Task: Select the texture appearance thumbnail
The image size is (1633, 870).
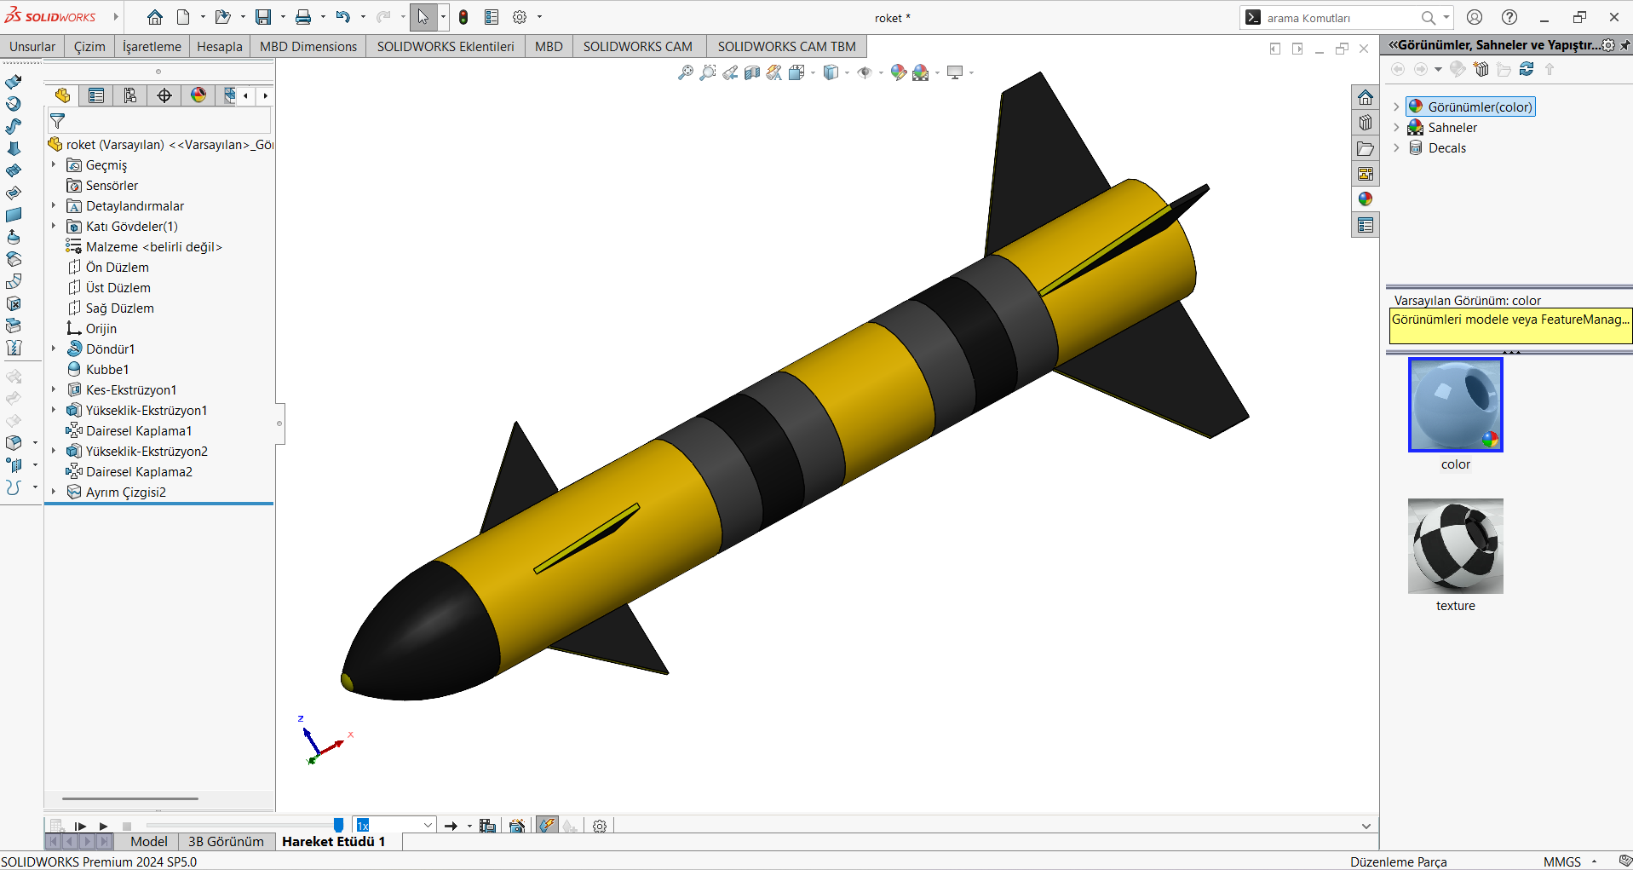Action: click(1455, 546)
